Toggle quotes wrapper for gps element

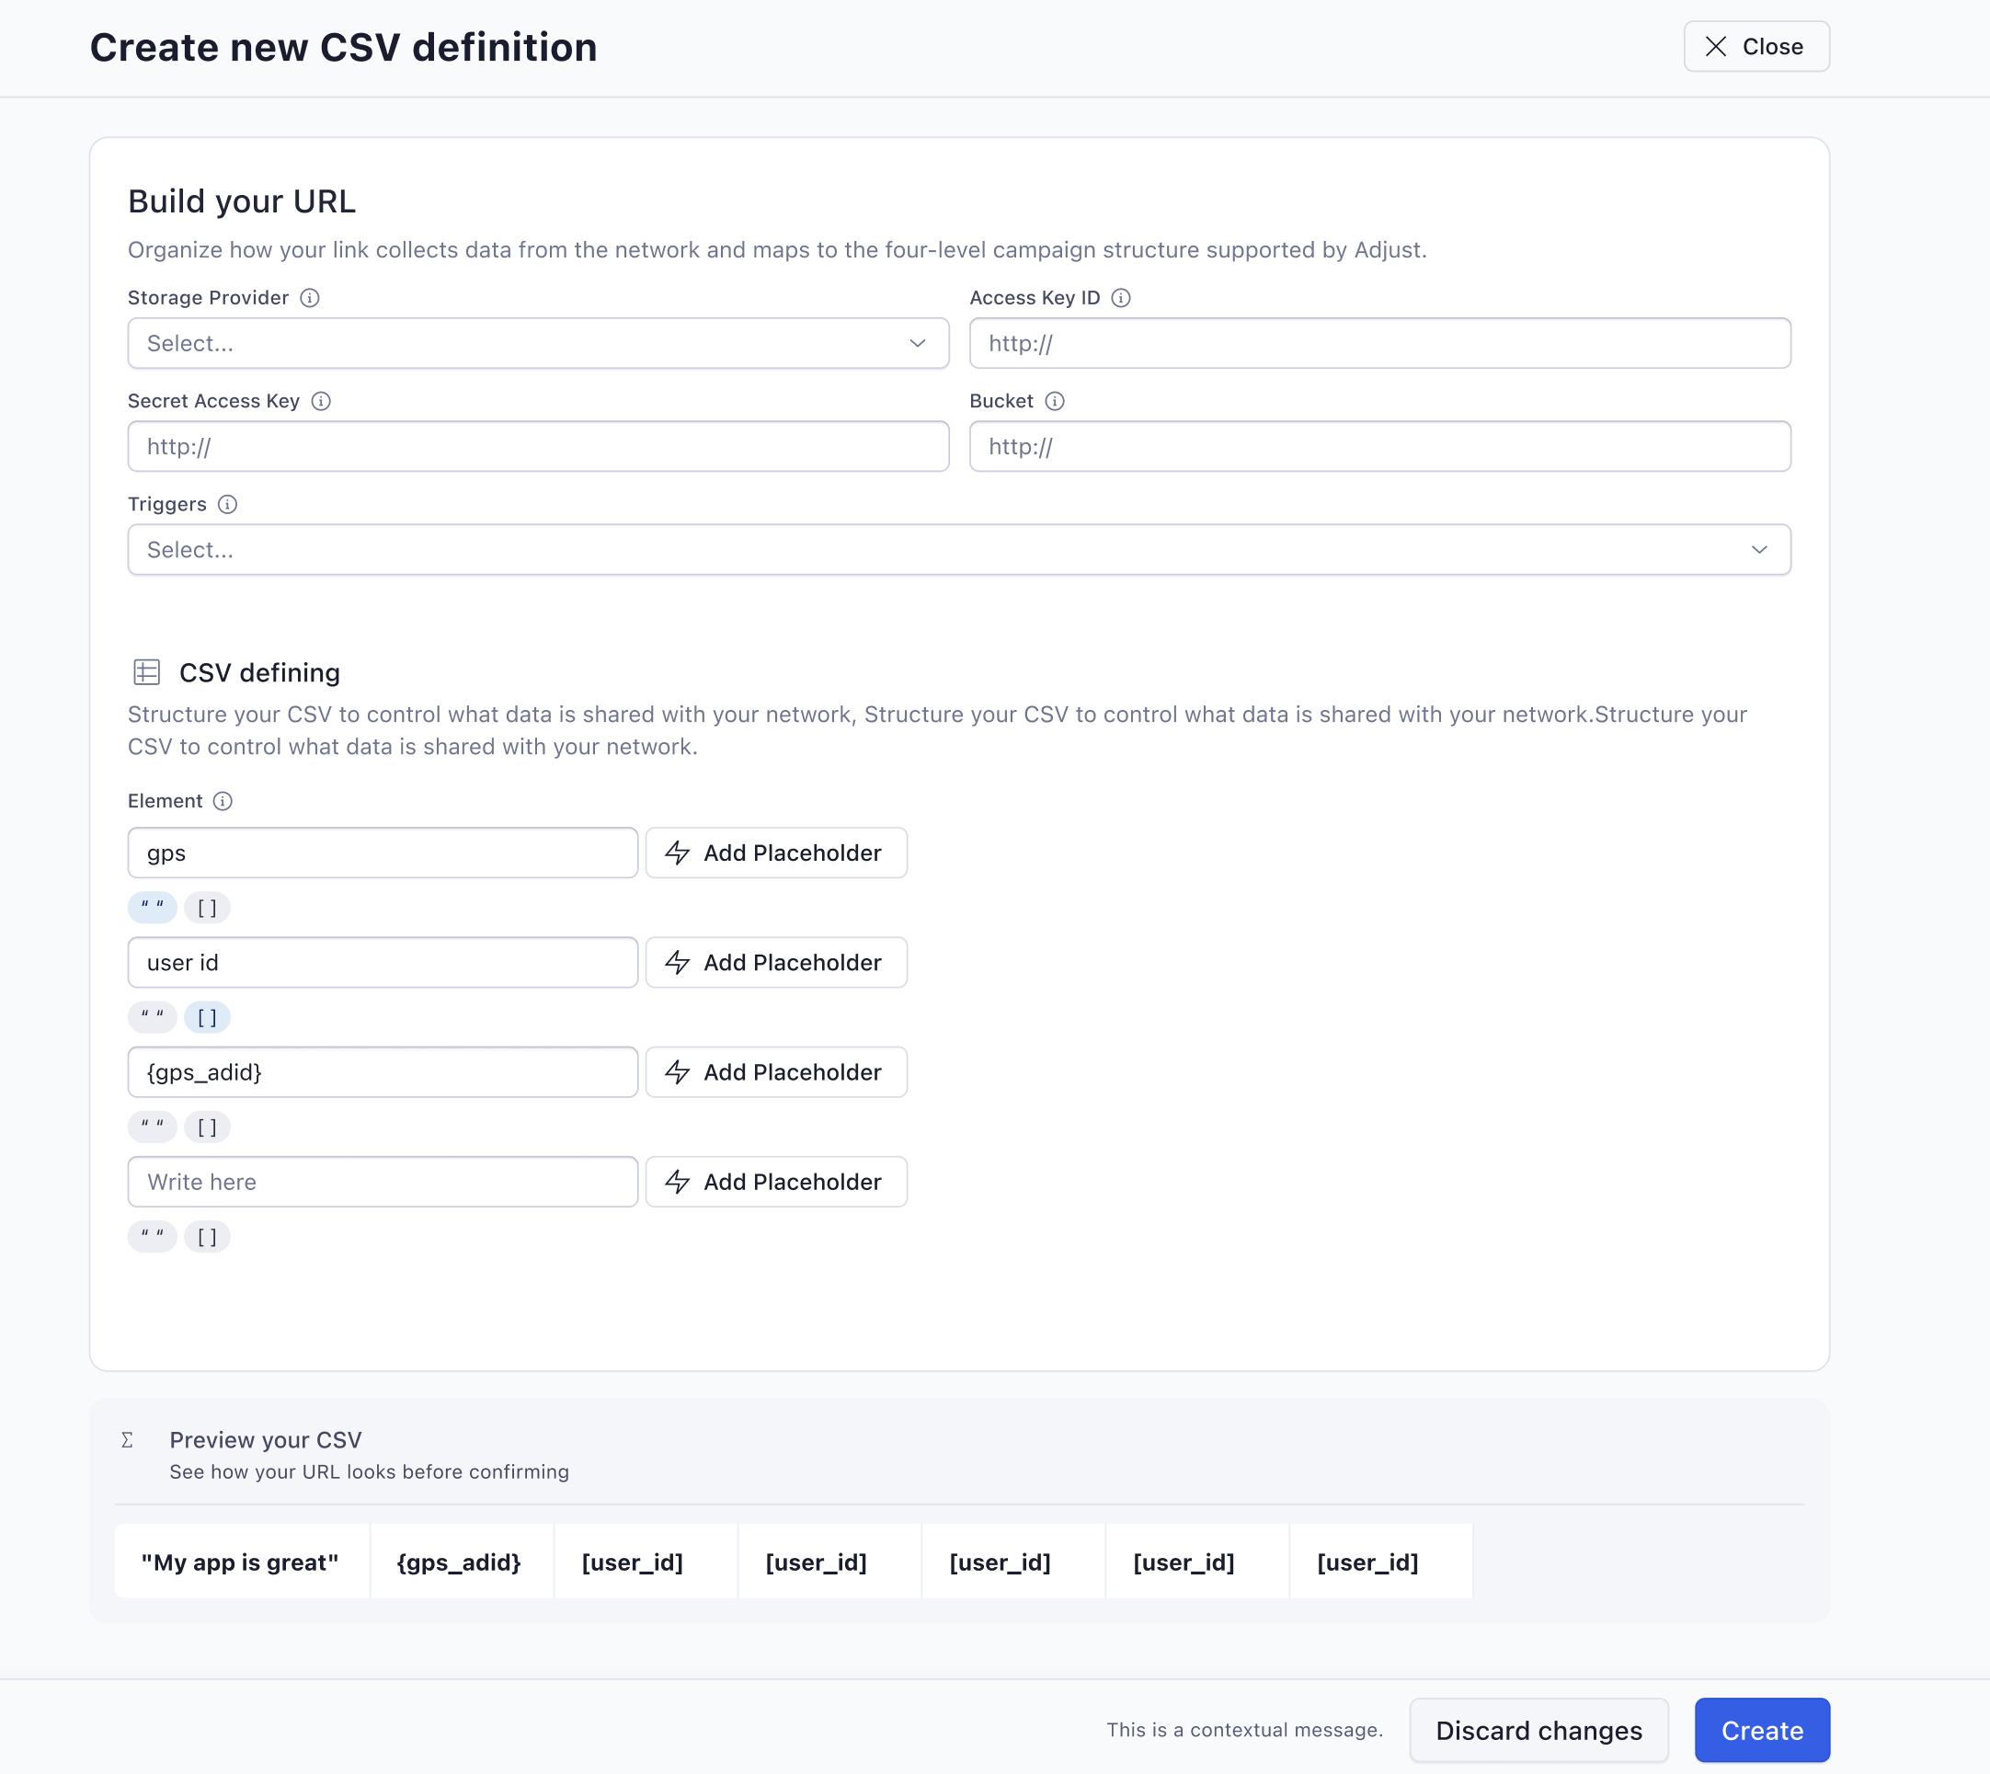click(x=152, y=908)
